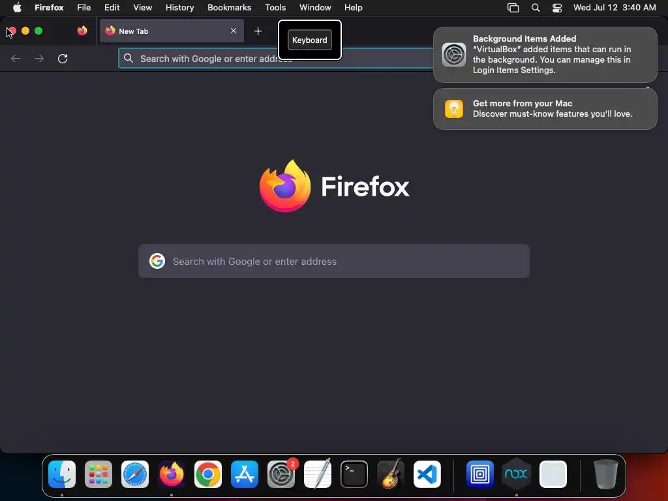Open Control Center in menu bar
The image size is (668, 501).
[557, 8]
